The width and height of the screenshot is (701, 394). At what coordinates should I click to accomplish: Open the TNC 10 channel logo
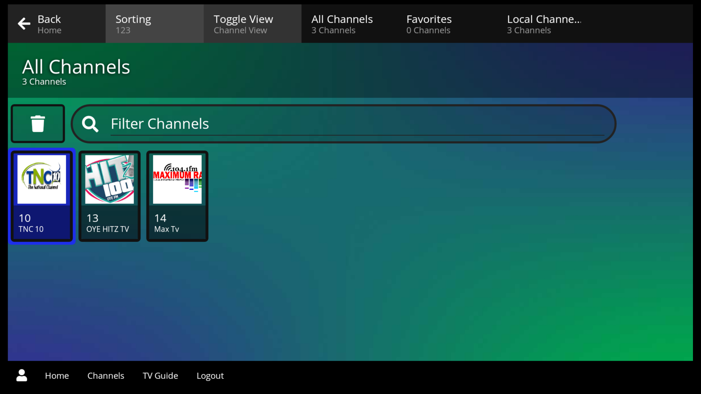click(42, 179)
